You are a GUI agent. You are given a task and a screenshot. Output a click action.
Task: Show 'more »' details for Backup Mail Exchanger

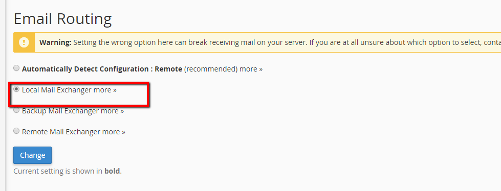[112, 111]
